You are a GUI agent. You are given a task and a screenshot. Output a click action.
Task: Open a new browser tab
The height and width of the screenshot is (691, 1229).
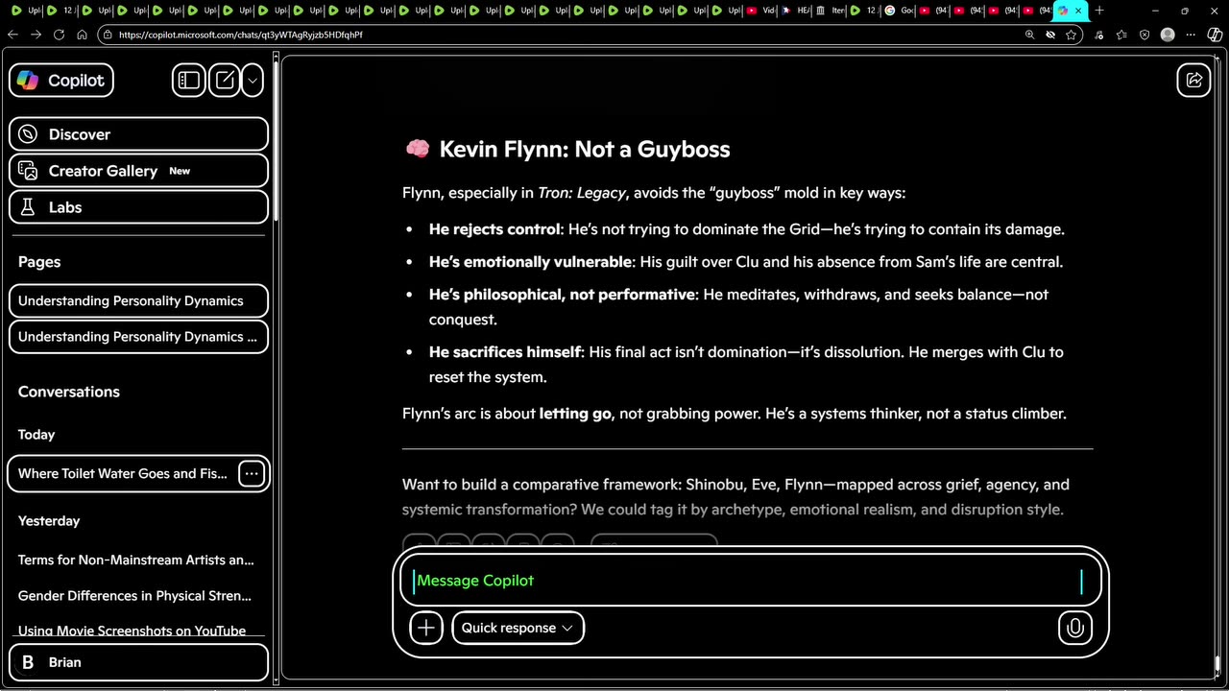tap(1099, 11)
